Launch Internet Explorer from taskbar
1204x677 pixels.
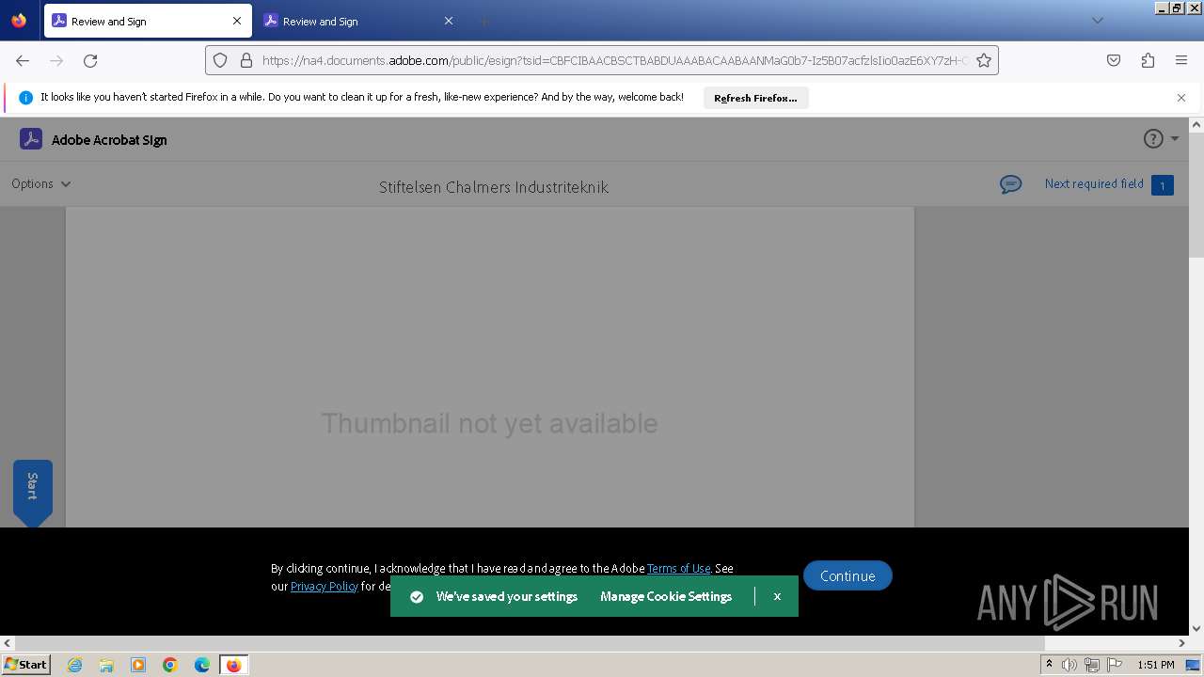(75, 665)
